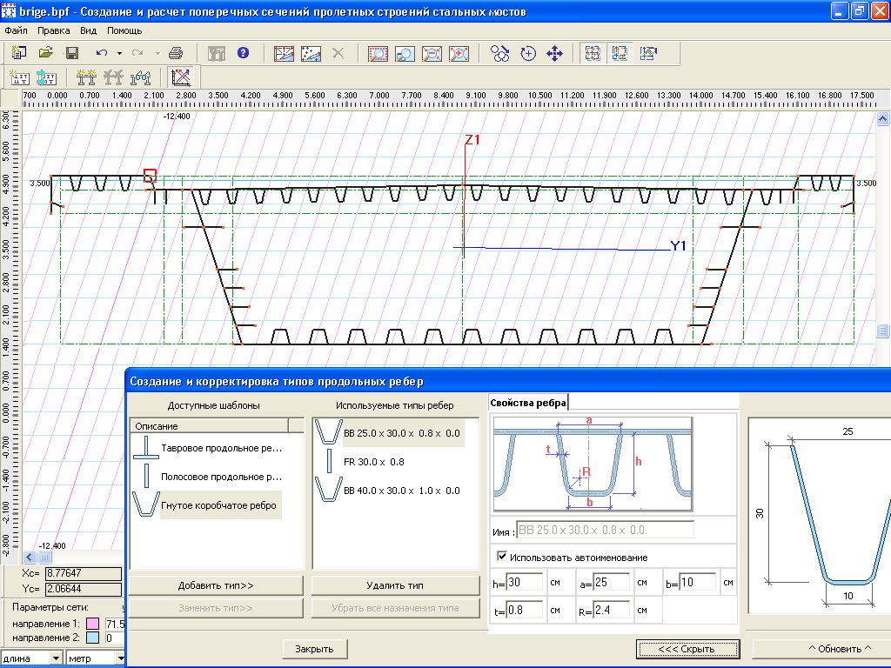Click the 'Добавить тип>>' button

[x=216, y=585]
